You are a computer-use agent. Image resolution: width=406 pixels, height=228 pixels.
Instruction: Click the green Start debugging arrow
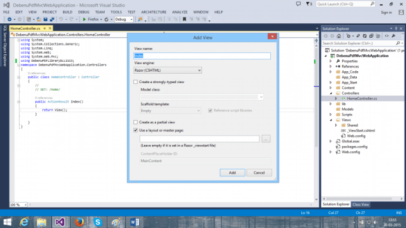coord(84,20)
